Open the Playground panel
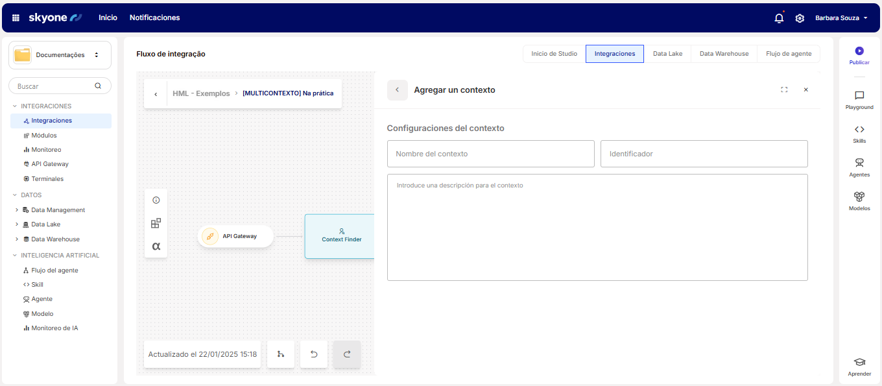The height and width of the screenshot is (386, 882). tap(859, 95)
